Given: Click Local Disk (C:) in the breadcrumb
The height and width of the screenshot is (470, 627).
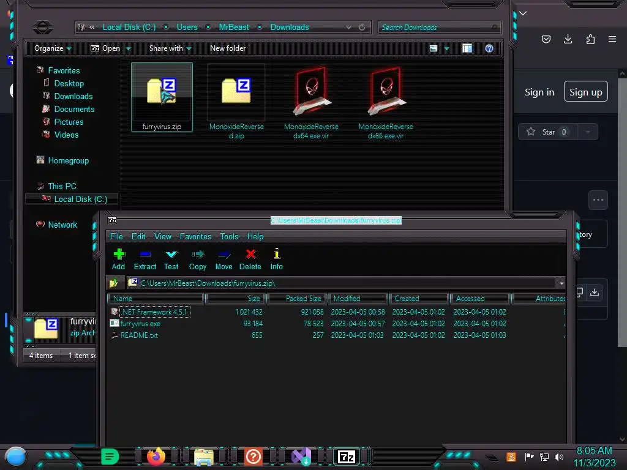Looking at the screenshot, I should (129, 27).
